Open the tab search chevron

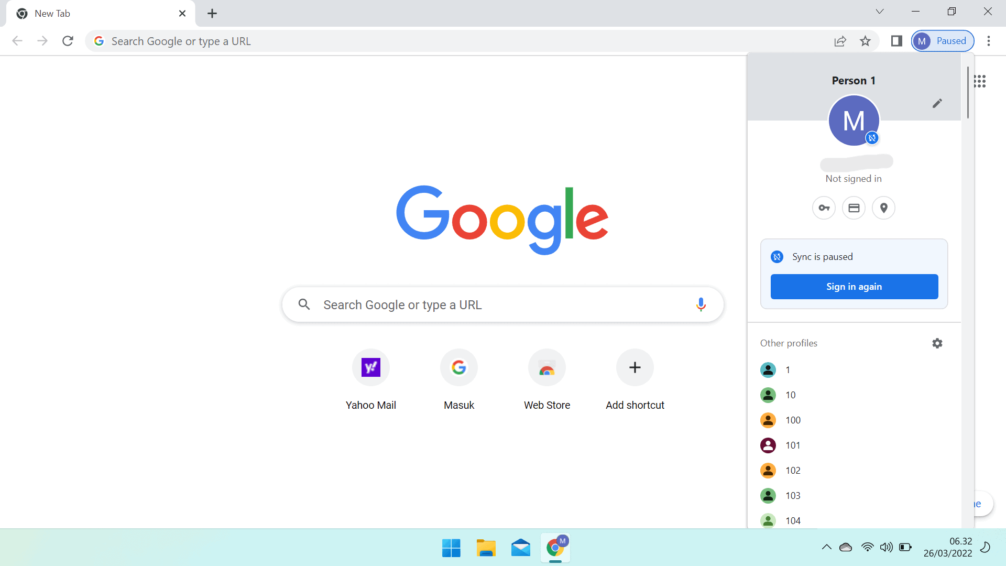(x=880, y=12)
